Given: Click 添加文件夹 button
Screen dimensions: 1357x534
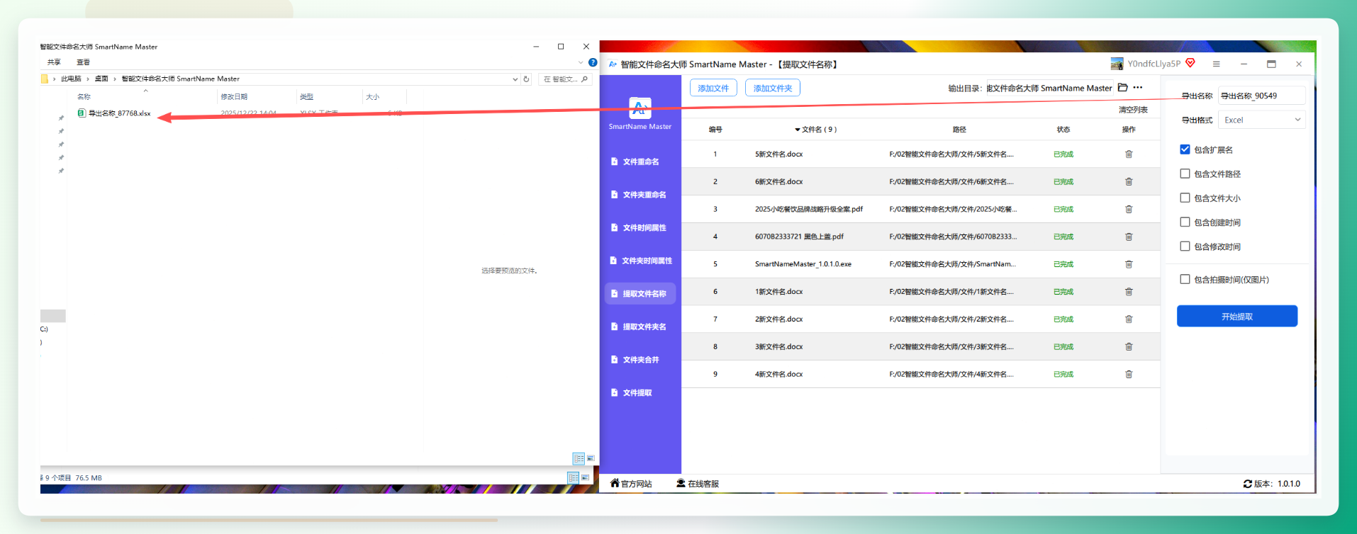Looking at the screenshot, I should click(x=773, y=88).
